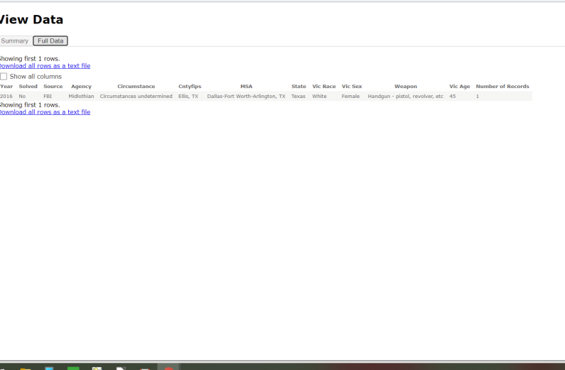Screen dimensions: 565x370
Task: Select the Circumstances undetermined cell
Action: tap(136, 97)
